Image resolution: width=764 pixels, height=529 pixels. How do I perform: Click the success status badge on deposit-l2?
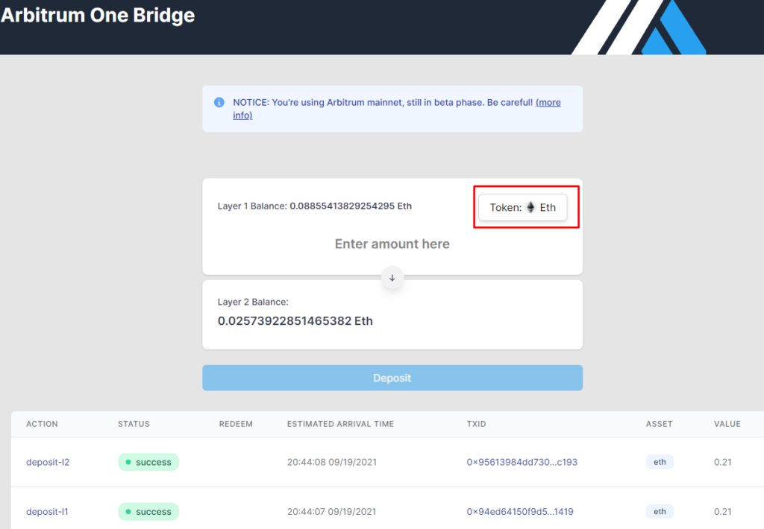pos(148,462)
